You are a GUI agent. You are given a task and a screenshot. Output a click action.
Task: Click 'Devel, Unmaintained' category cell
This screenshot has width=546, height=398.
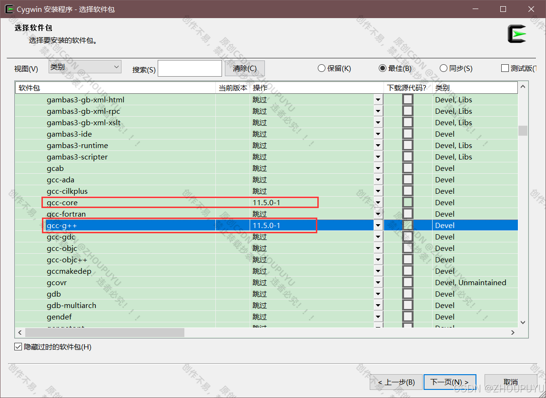pos(471,282)
